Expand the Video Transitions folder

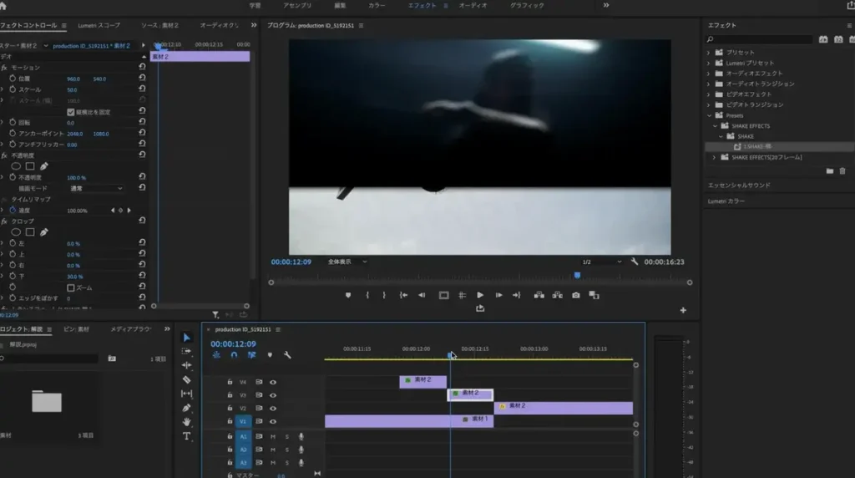pos(709,104)
